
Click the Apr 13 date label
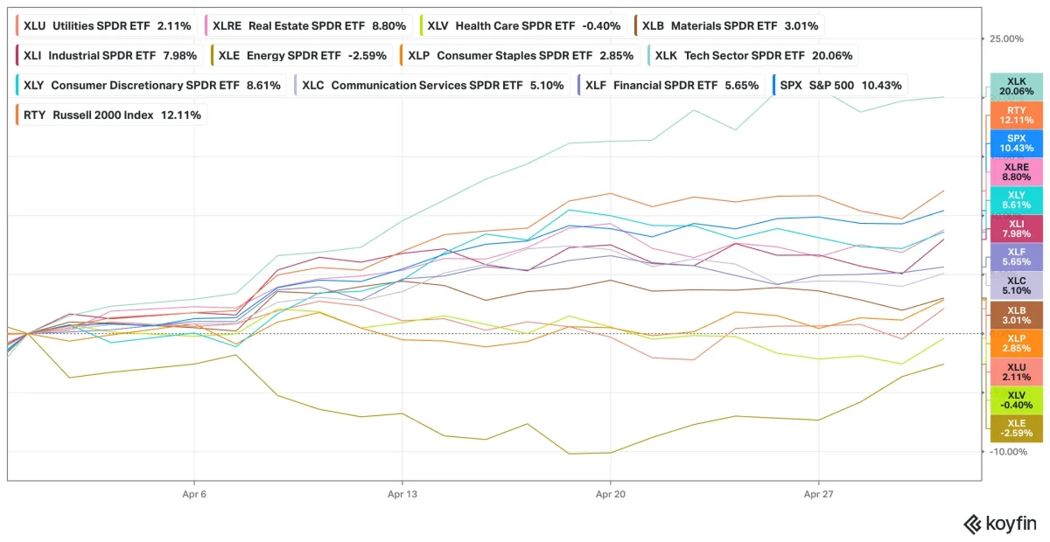point(402,495)
